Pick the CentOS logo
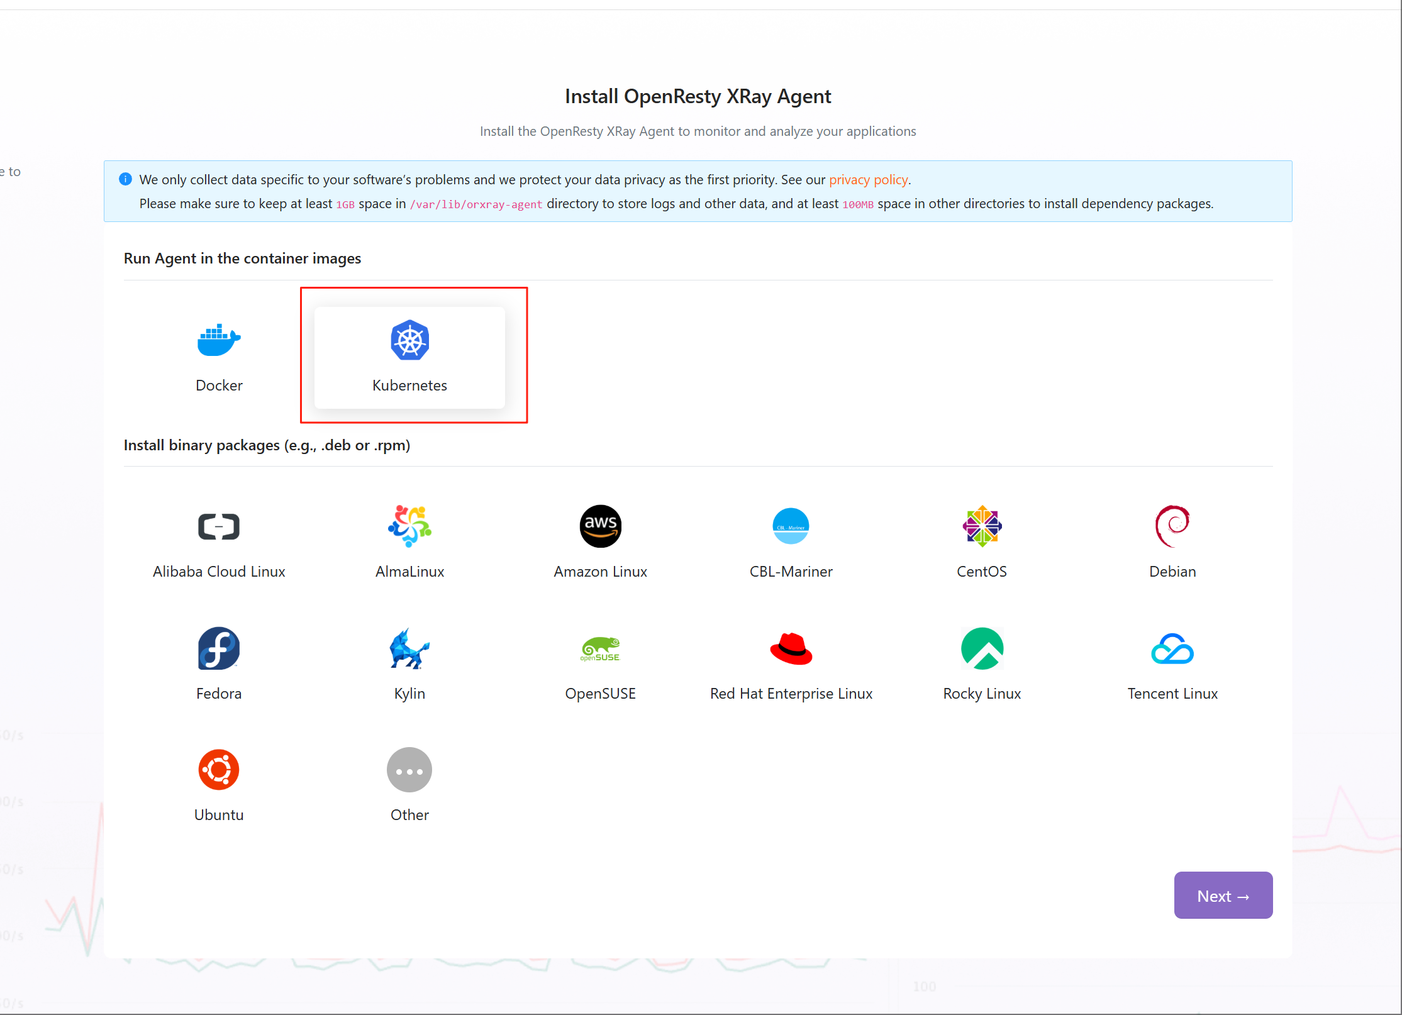 (x=982, y=526)
